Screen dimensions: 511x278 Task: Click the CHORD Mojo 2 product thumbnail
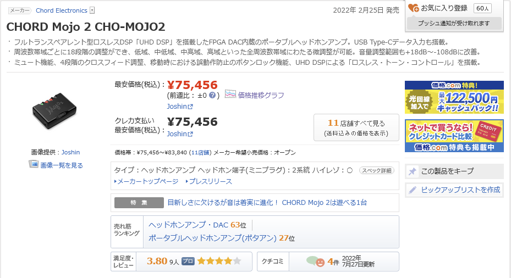(x=55, y=109)
